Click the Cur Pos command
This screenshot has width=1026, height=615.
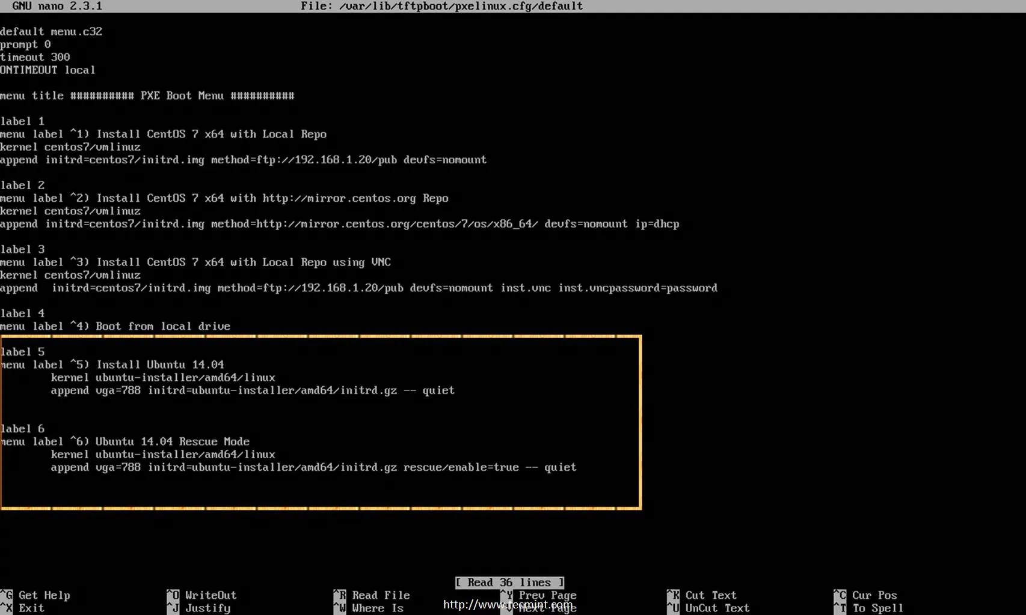[875, 595]
